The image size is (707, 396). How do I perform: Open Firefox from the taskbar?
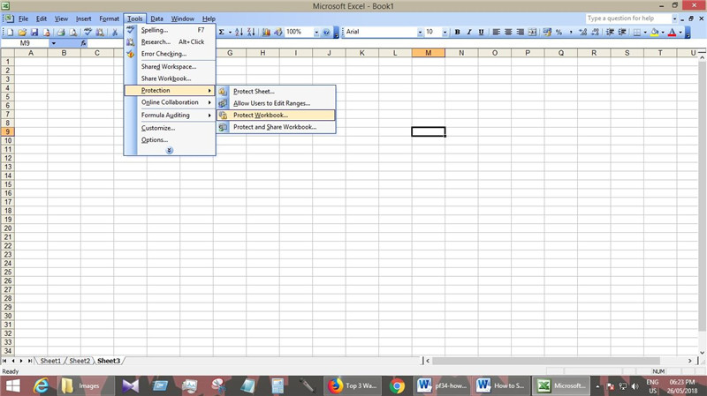click(336, 385)
